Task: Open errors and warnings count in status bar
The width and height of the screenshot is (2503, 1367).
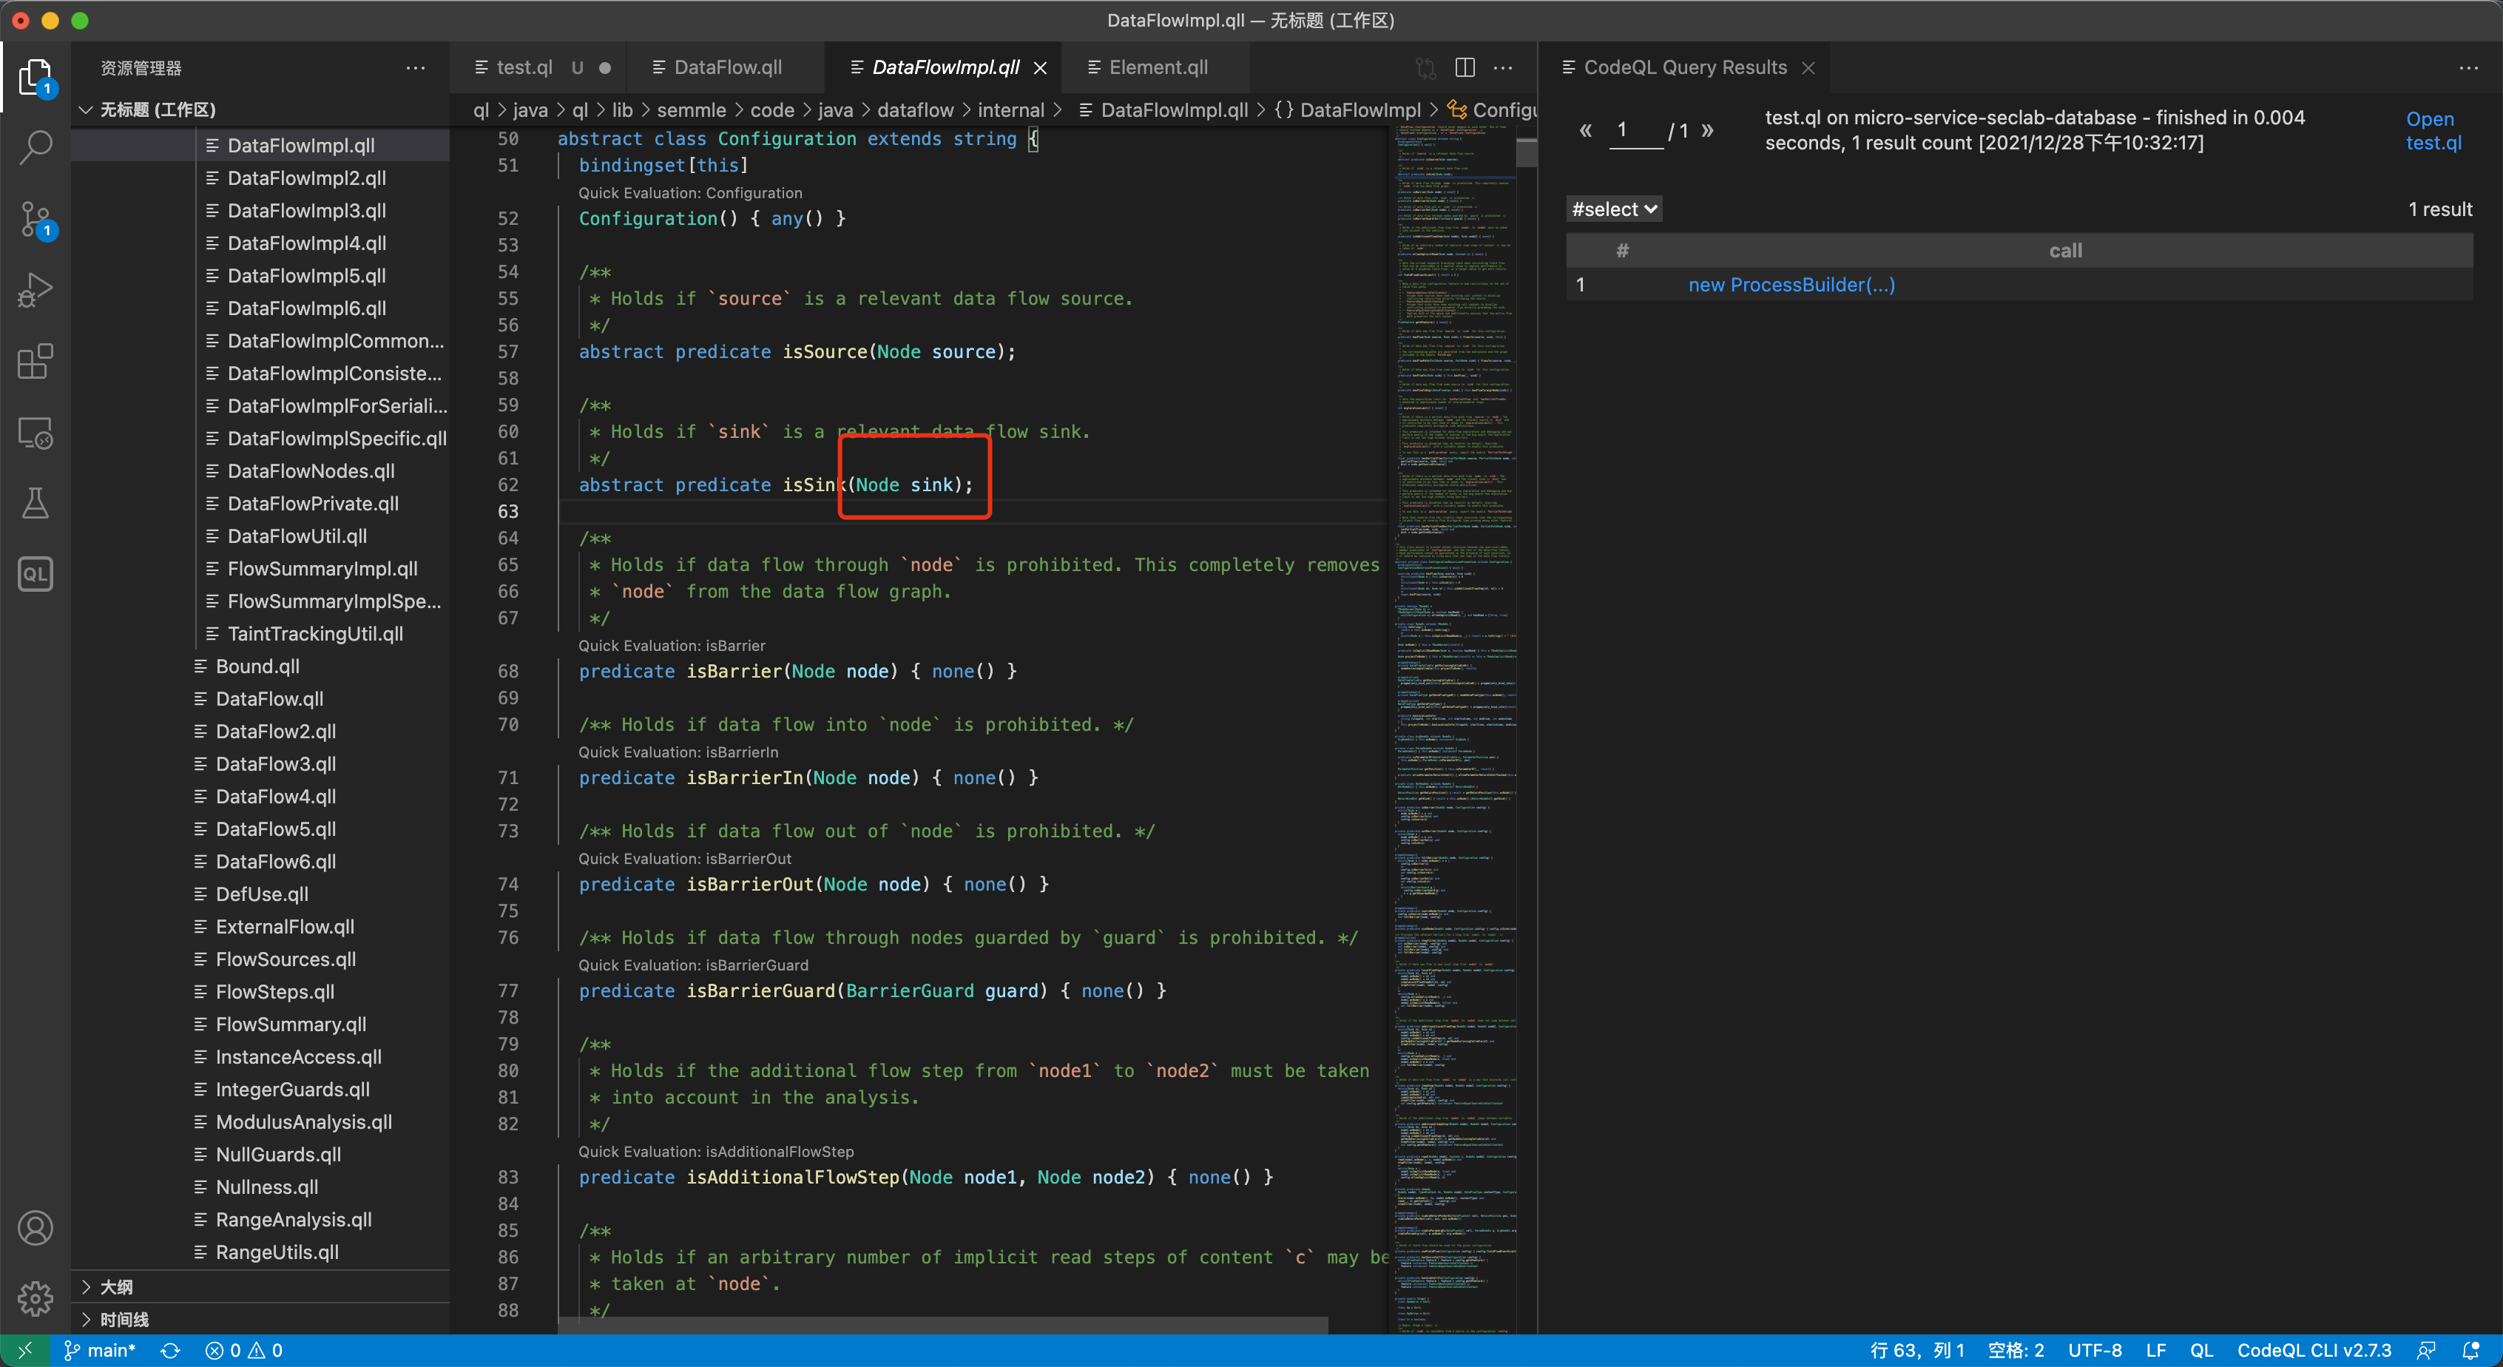Action: [x=244, y=1351]
